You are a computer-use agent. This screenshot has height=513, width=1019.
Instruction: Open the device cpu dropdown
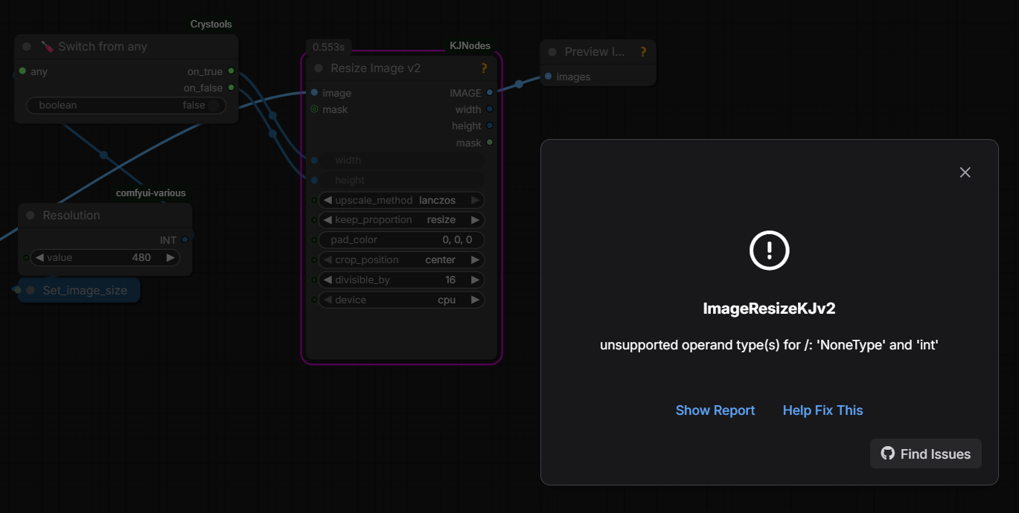tap(402, 300)
